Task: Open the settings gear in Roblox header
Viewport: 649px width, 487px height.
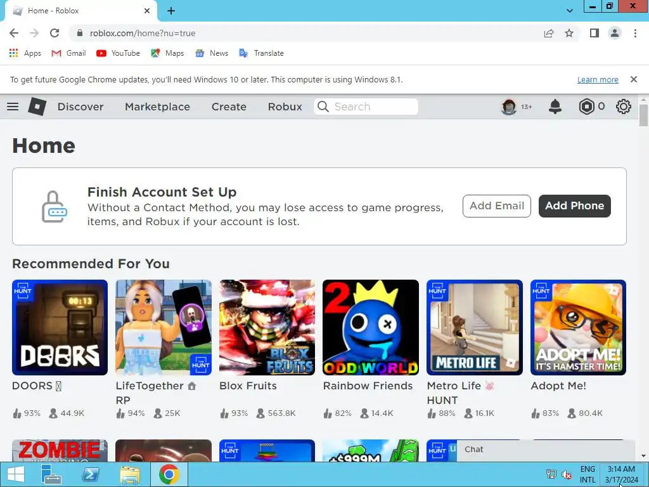Action: [624, 107]
